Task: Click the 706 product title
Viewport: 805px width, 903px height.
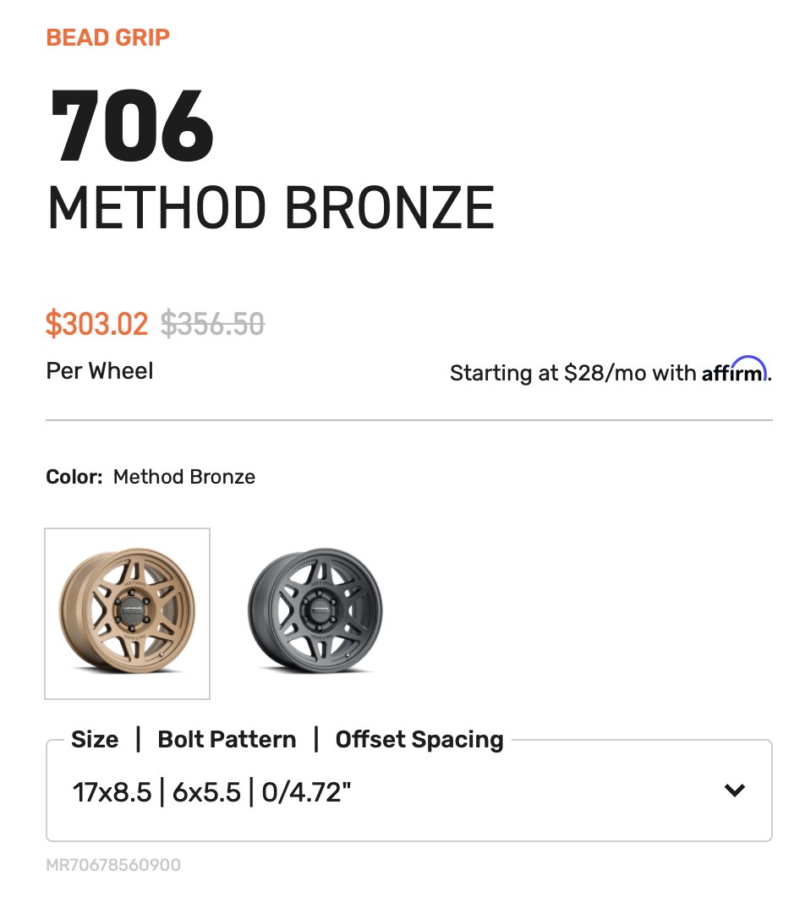Action: coord(132,125)
